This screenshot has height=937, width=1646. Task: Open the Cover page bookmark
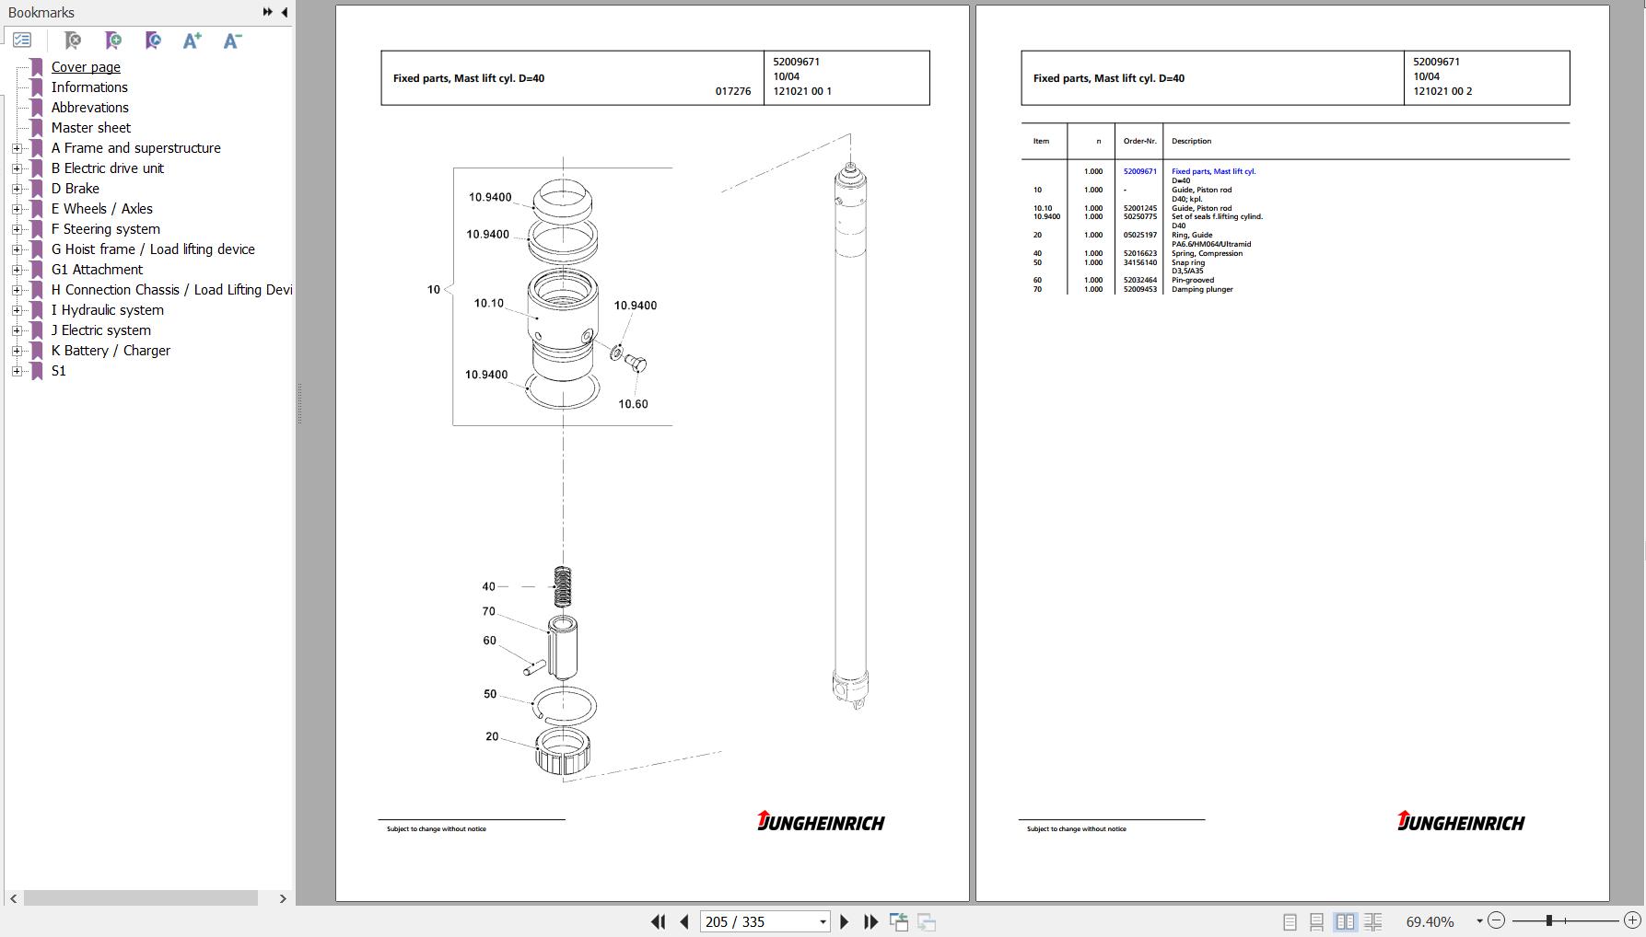coord(86,67)
